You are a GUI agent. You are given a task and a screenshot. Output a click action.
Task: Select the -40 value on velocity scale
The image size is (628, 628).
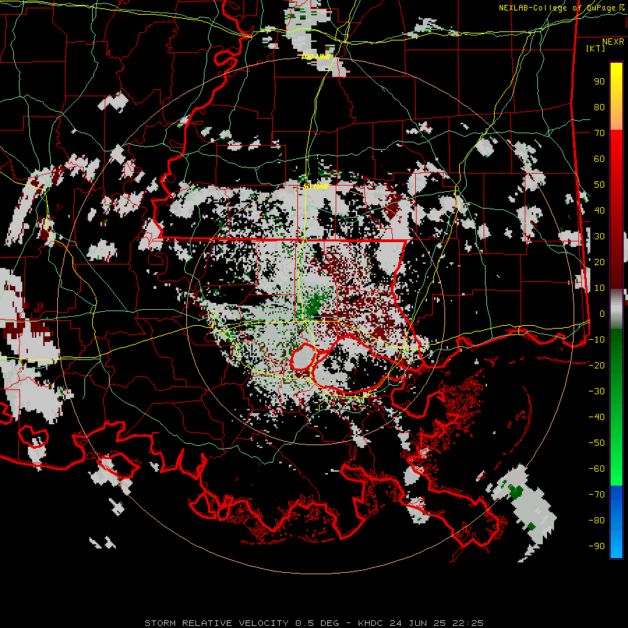click(597, 417)
